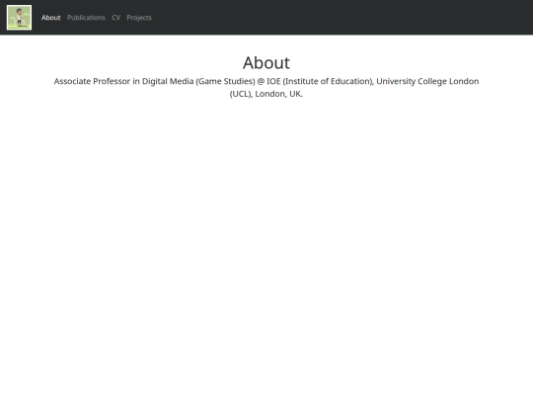The image size is (533, 400).
Task: Click the (UCL) abbreviation text
Action: pos(242,94)
